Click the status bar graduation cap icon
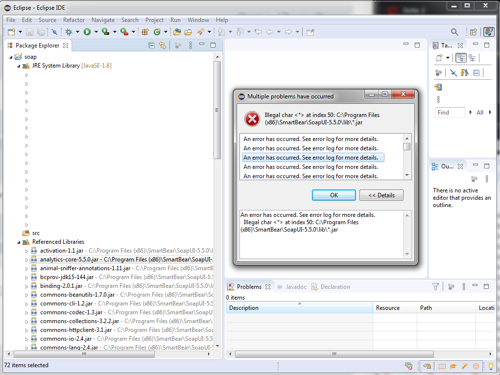 (x=453, y=366)
